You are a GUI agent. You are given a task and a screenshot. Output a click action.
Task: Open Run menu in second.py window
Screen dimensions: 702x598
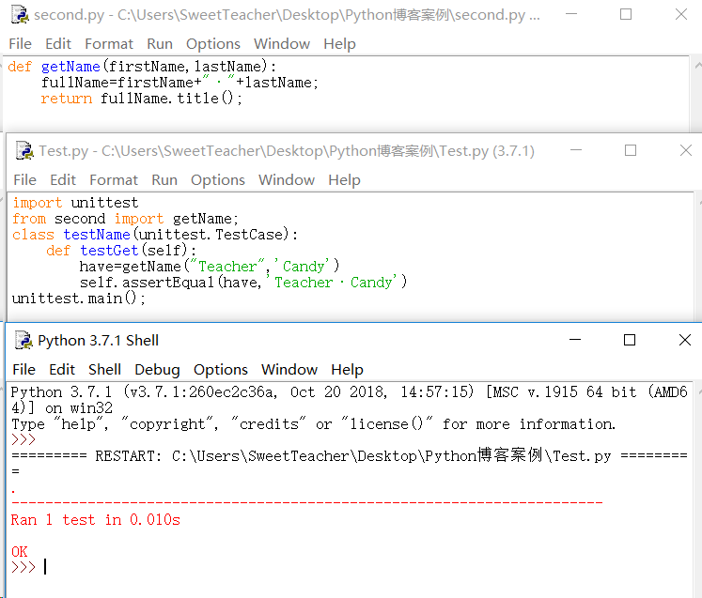(160, 44)
